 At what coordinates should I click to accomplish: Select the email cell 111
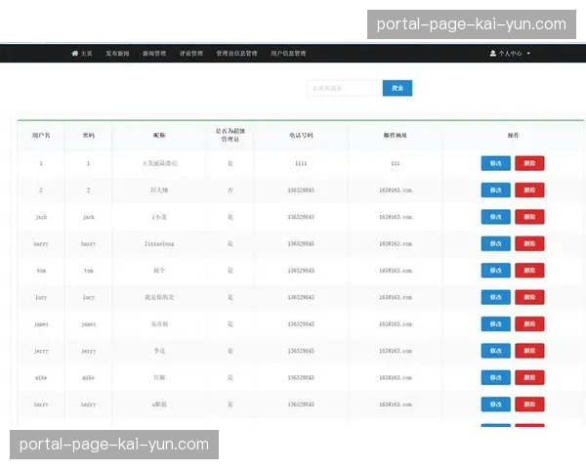(x=395, y=163)
